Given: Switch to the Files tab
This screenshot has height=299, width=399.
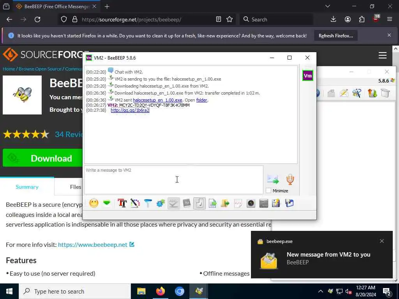Looking at the screenshot, I should click(76, 187).
